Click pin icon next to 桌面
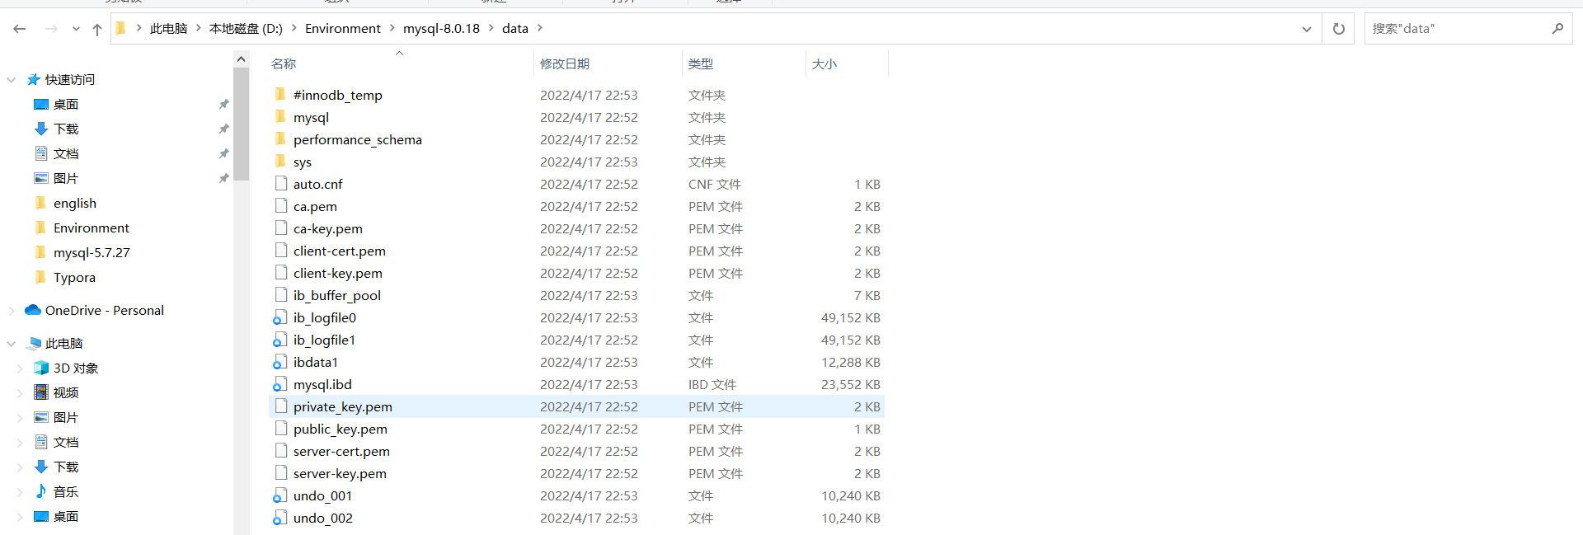 coord(223,105)
